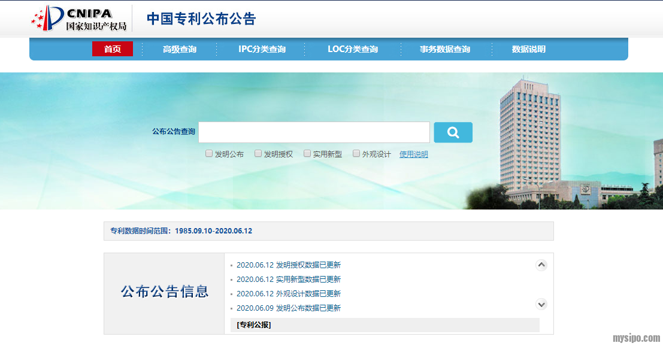
Task: Go to the 首页 tab
Action: (x=113, y=49)
